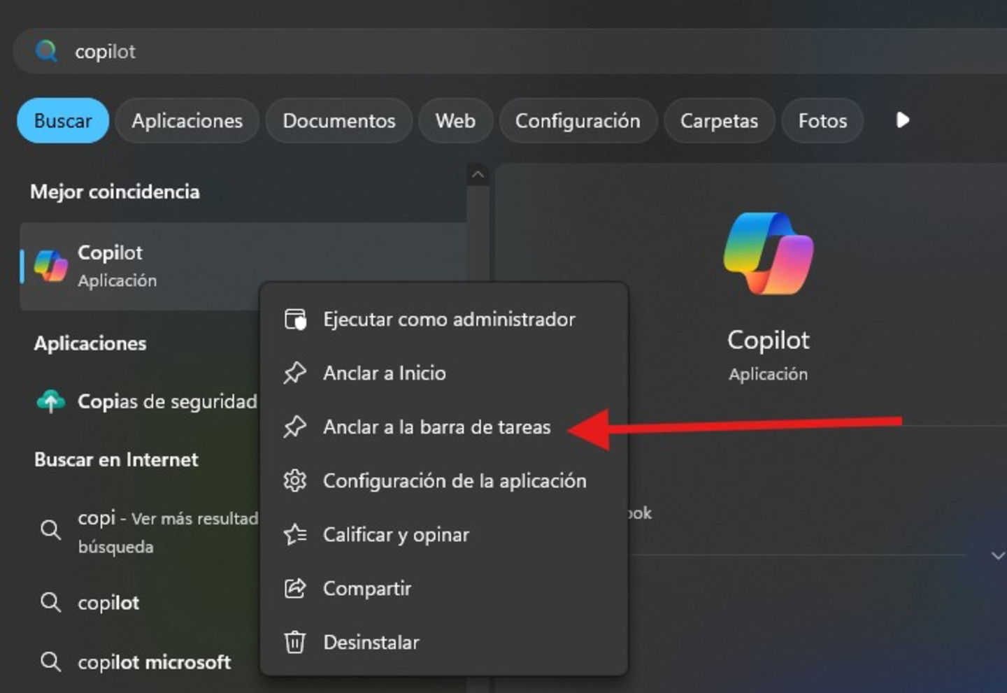1007x693 pixels.
Task: Click search icon beside copi suggestion
Action: click(50, 529)
